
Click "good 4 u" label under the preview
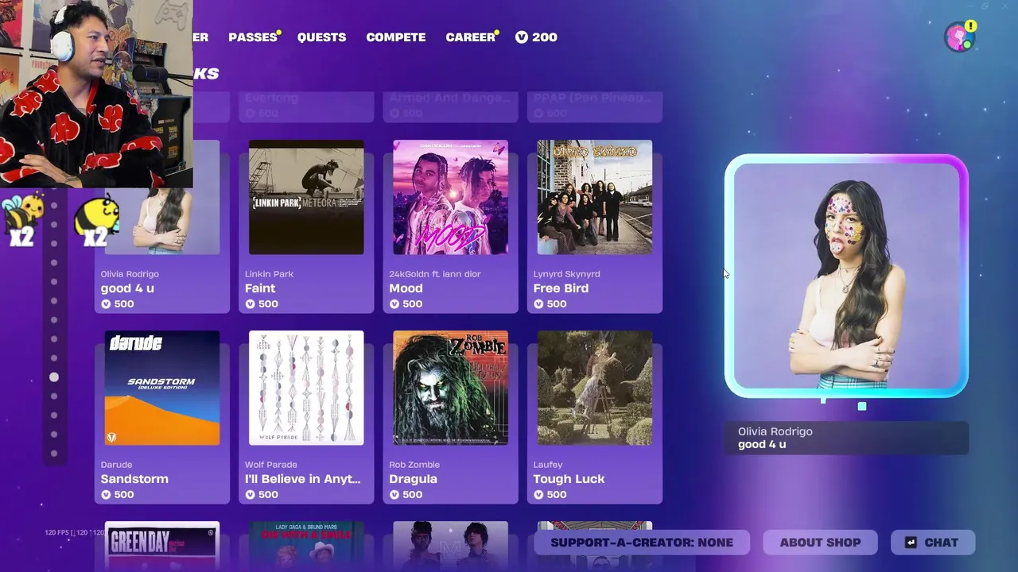coord(762,444)
